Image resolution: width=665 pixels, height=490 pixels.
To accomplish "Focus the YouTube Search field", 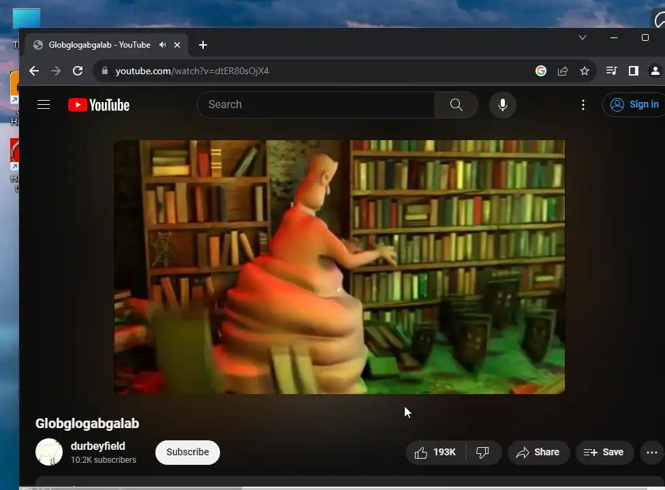I will (x=316, y=105).
